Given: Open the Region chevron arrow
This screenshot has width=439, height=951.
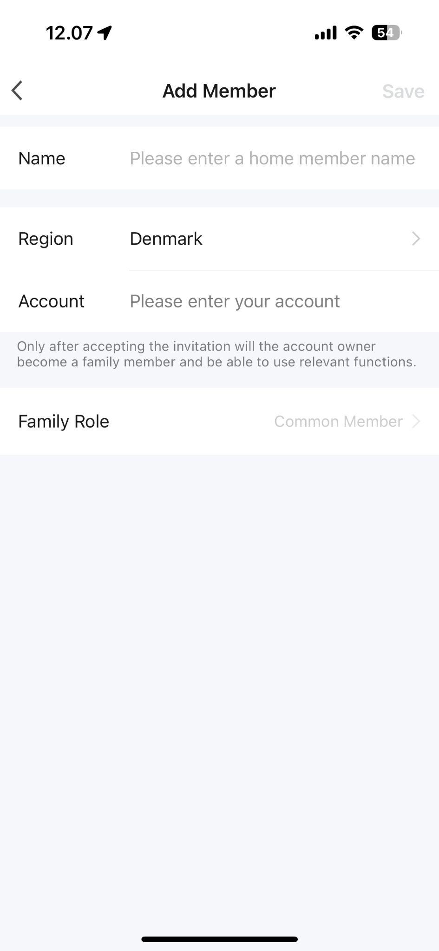Looking at the screenshot, I should [416, 239].
